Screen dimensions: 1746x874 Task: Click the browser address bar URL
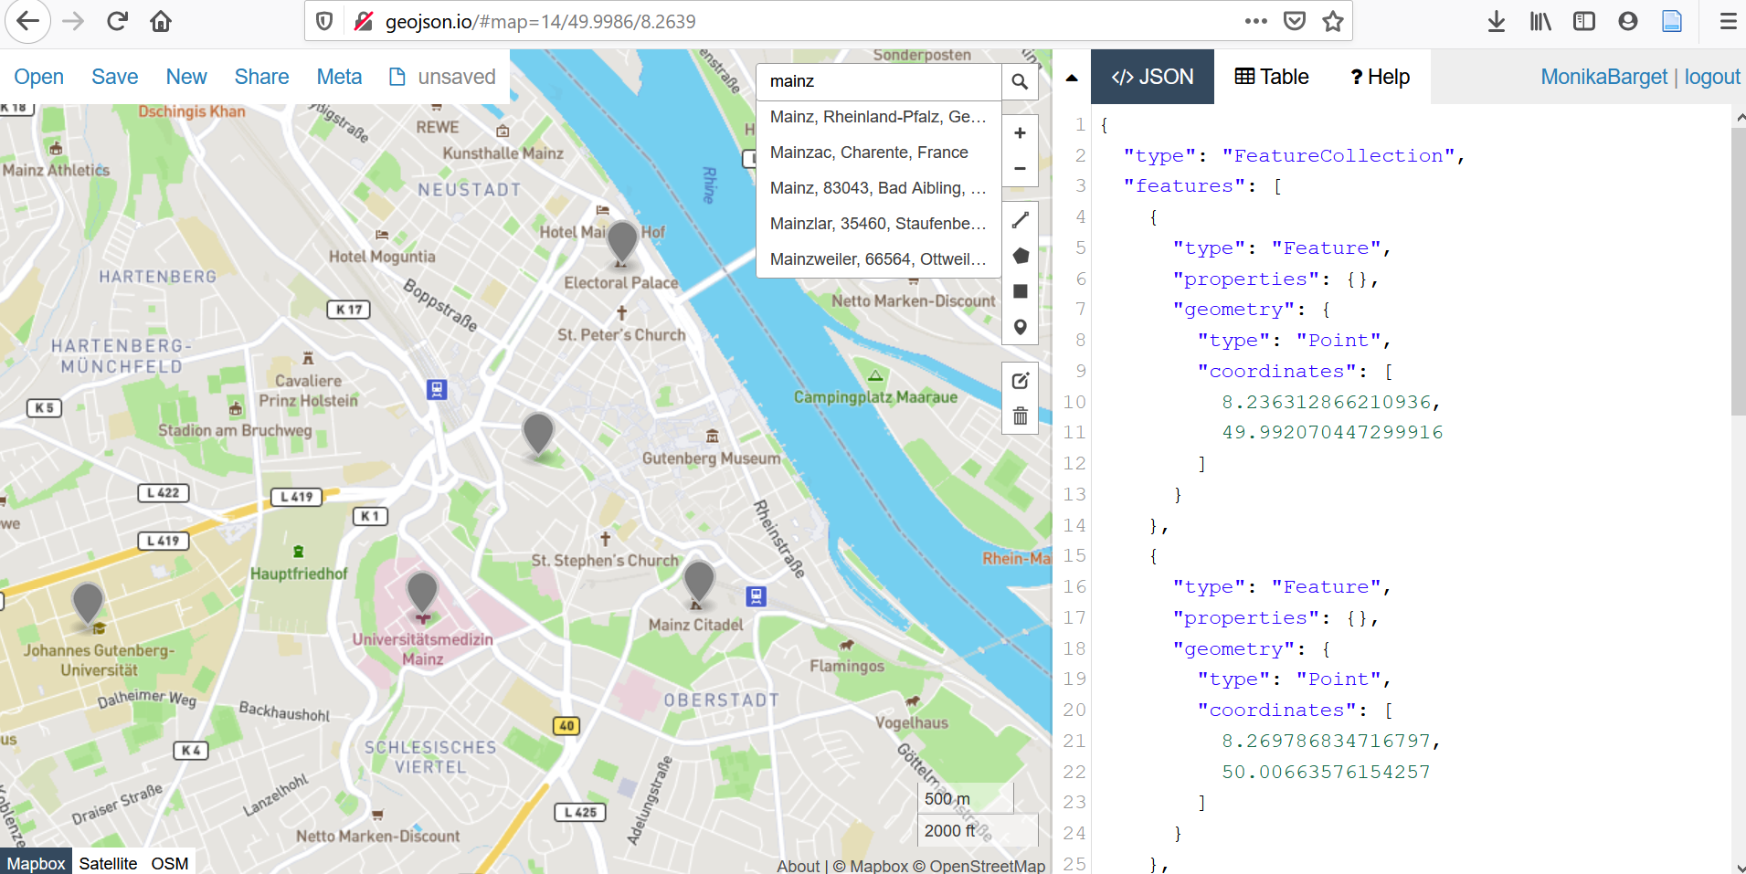tap(540, 21)
